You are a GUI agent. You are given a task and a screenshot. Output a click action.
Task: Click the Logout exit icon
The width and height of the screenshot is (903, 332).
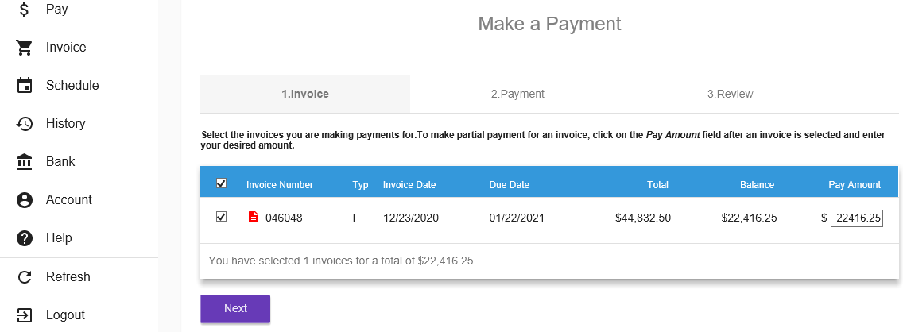point(25,315)
